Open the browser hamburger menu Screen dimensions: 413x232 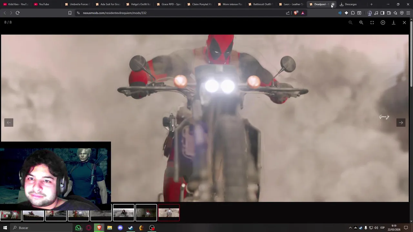coord(408,13)
